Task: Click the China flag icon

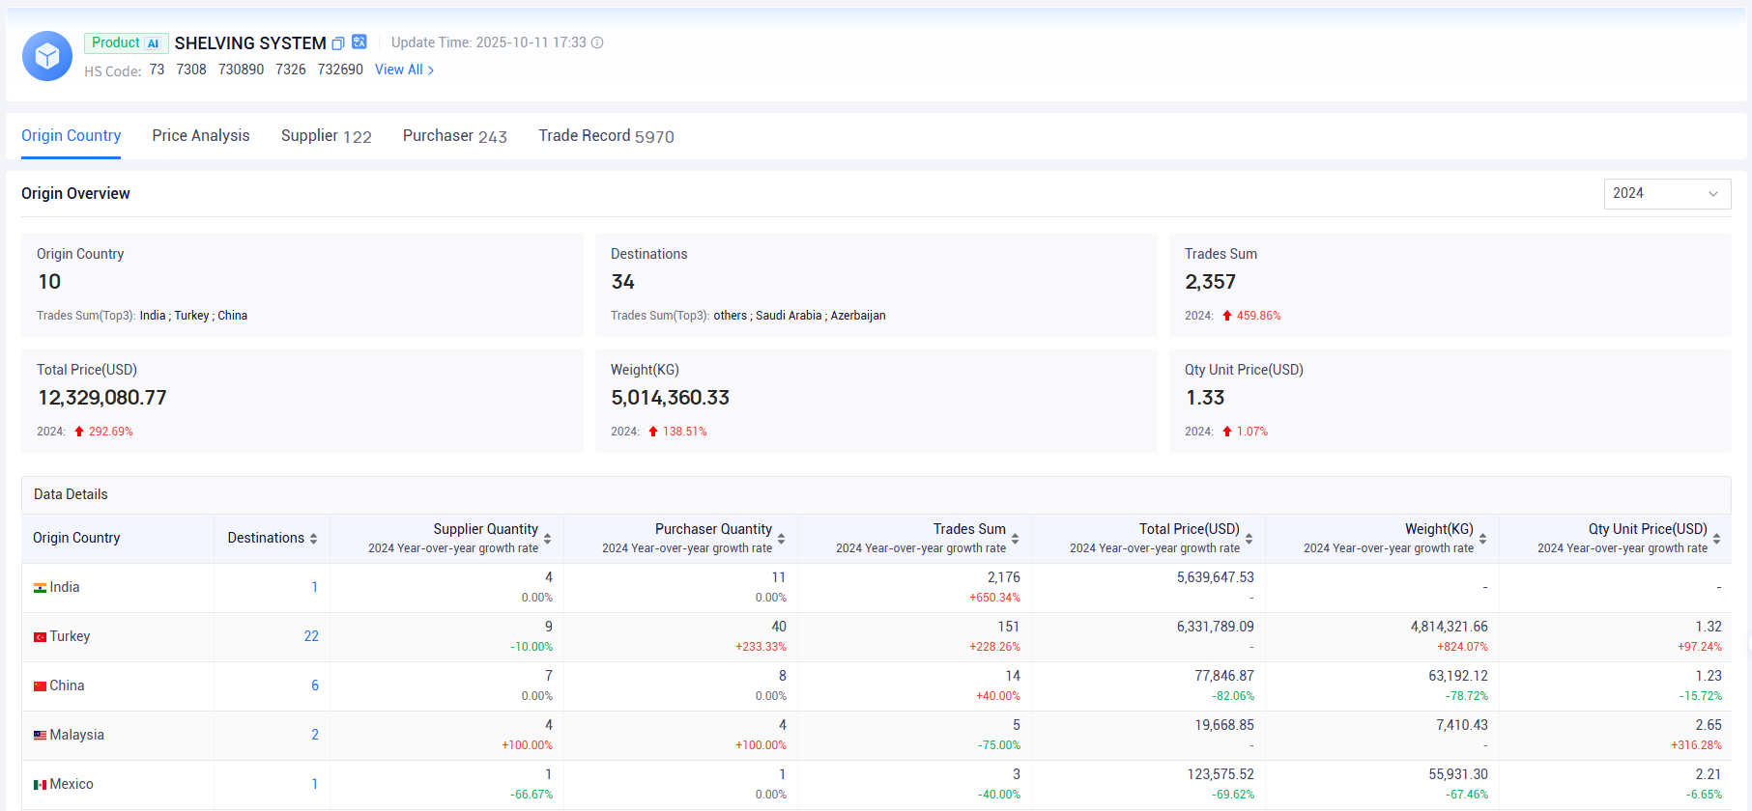Action: point(40,686)
